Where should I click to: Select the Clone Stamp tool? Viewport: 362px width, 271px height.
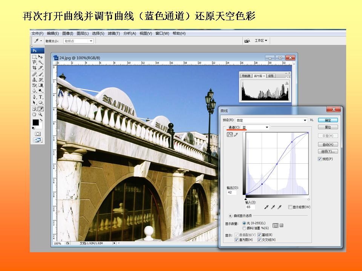pos(34,80)
